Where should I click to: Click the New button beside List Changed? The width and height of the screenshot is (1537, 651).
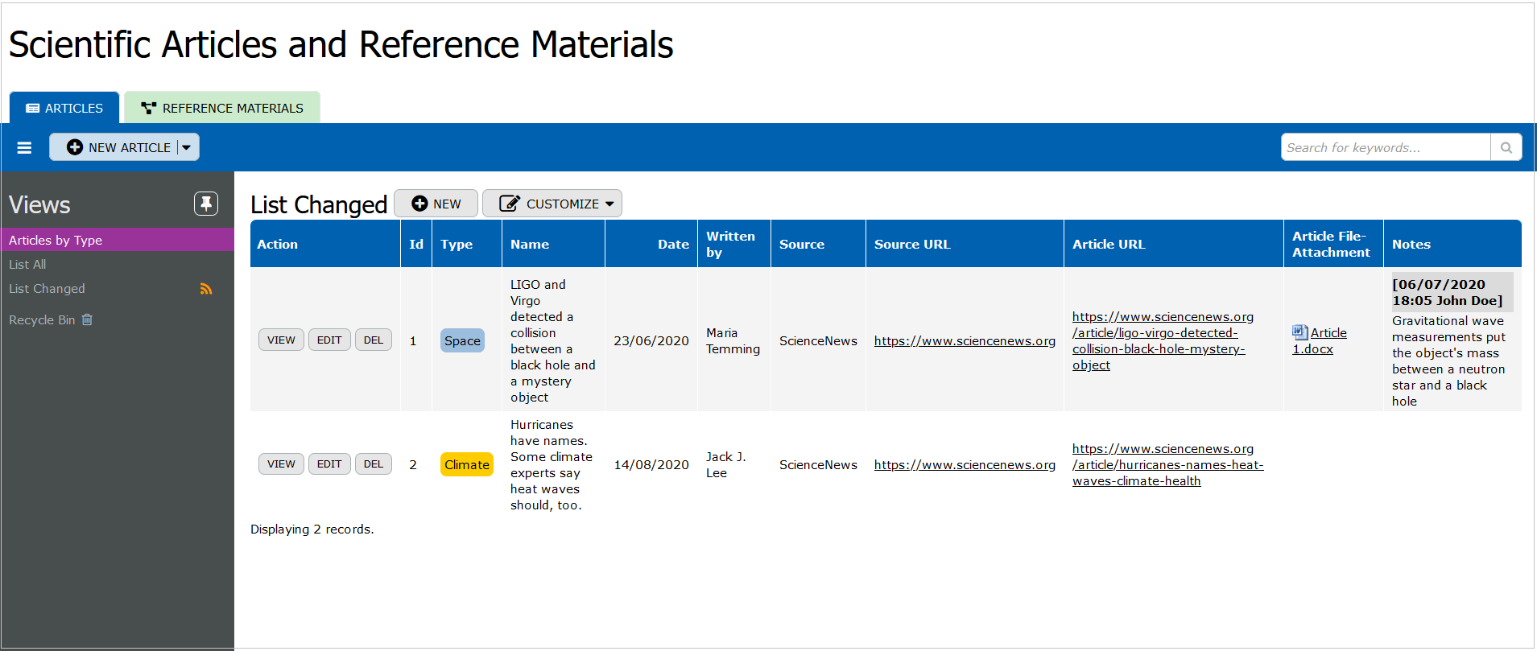click(x=436, y=204)
